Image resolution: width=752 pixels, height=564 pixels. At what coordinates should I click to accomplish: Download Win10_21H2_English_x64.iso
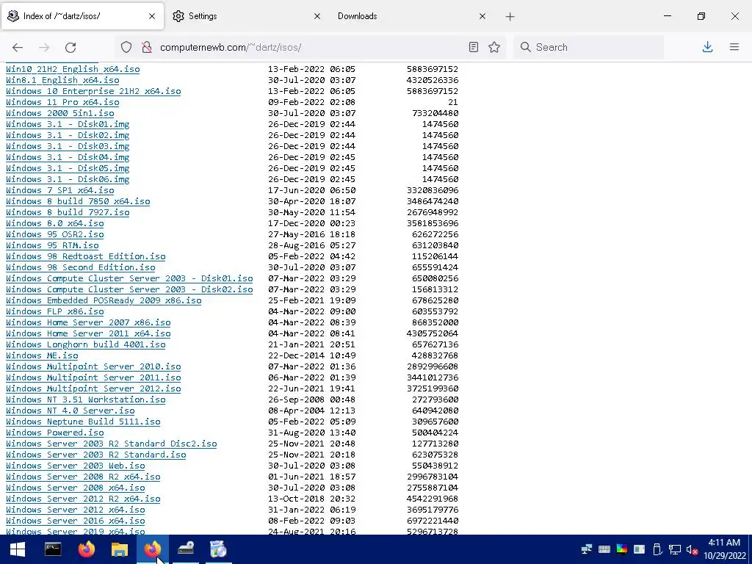pos(73,69)
